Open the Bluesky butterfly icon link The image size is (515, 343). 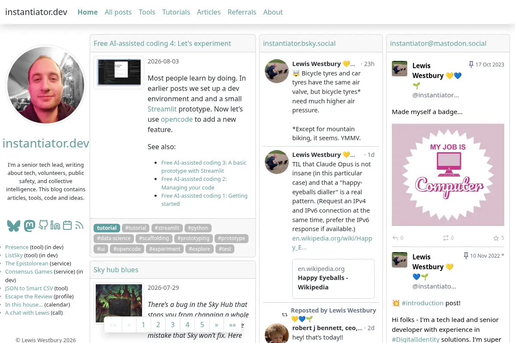(x=14, y=226)
